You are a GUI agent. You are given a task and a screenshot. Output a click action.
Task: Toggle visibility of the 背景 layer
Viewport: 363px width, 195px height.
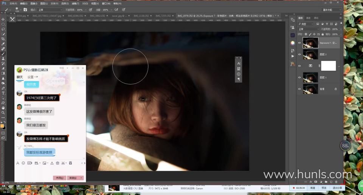299,89
